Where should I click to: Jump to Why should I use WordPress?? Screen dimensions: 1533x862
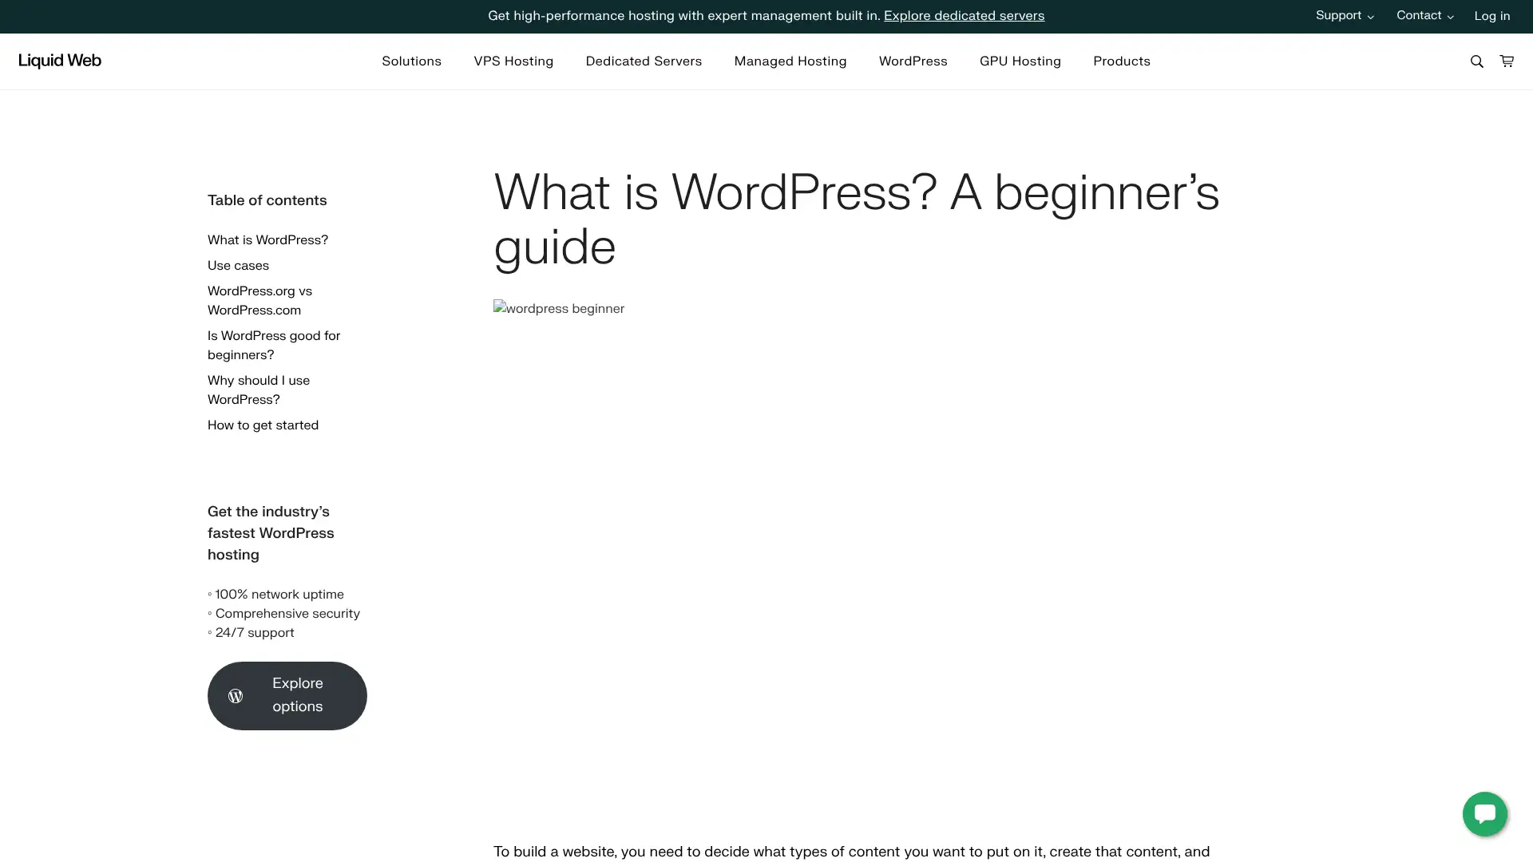click(x=259, y=390)
